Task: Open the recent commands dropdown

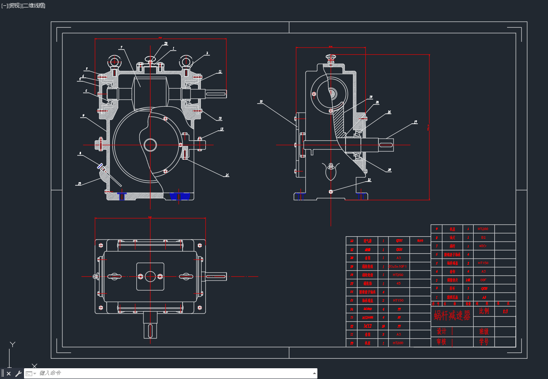Action: click(30, 374)
